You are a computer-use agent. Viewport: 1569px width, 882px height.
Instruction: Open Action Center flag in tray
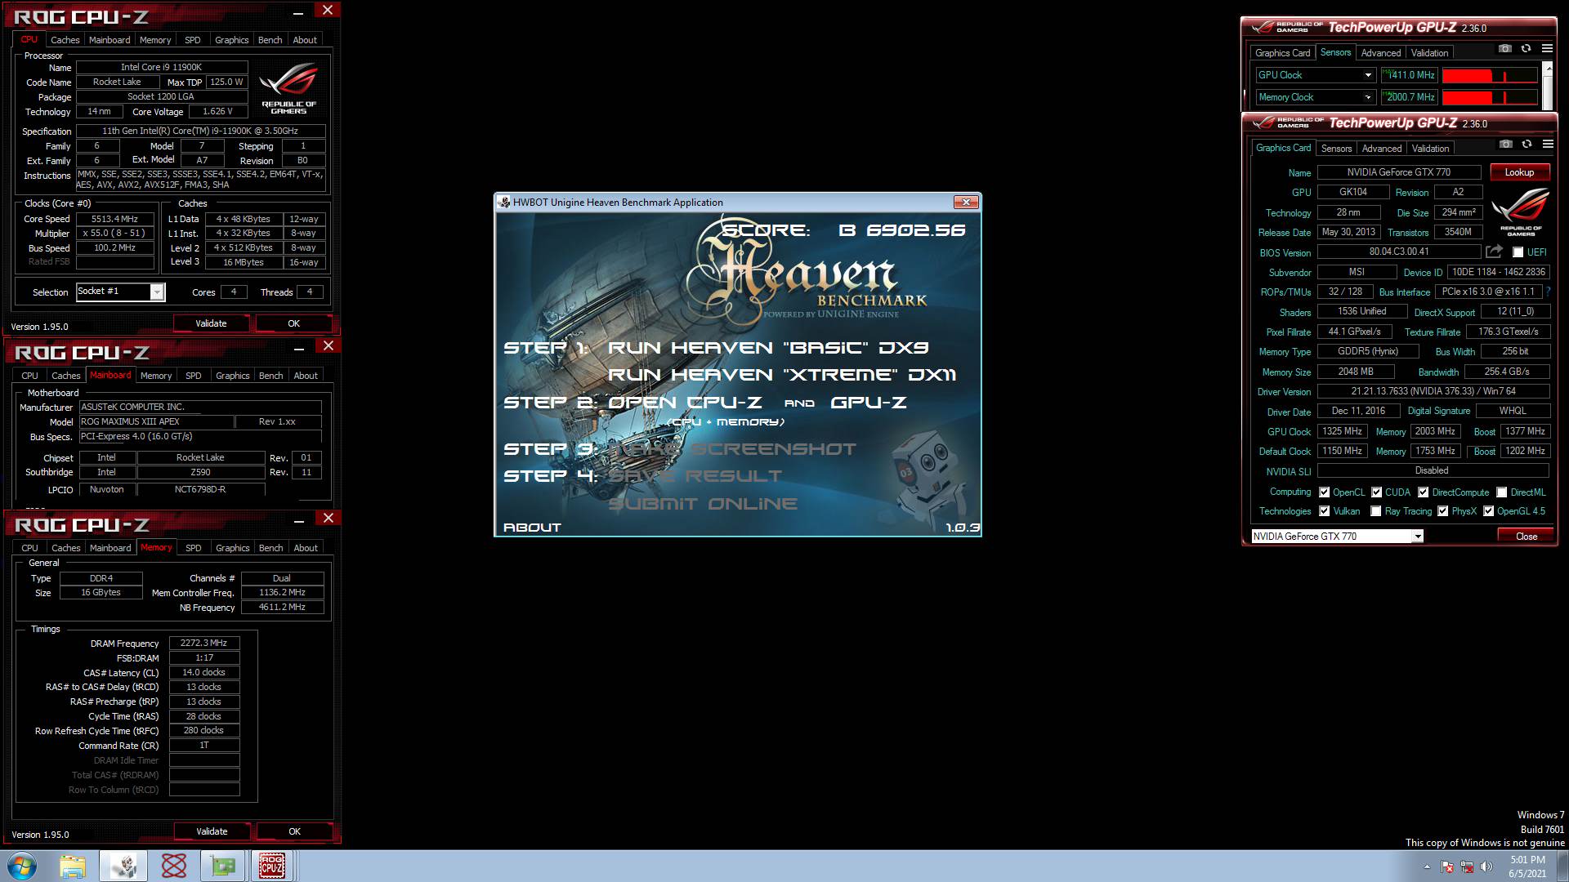point(1447,866)
